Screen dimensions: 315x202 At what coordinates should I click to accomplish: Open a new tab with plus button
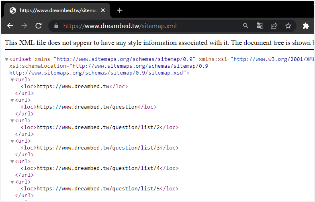tap(119, 10)
